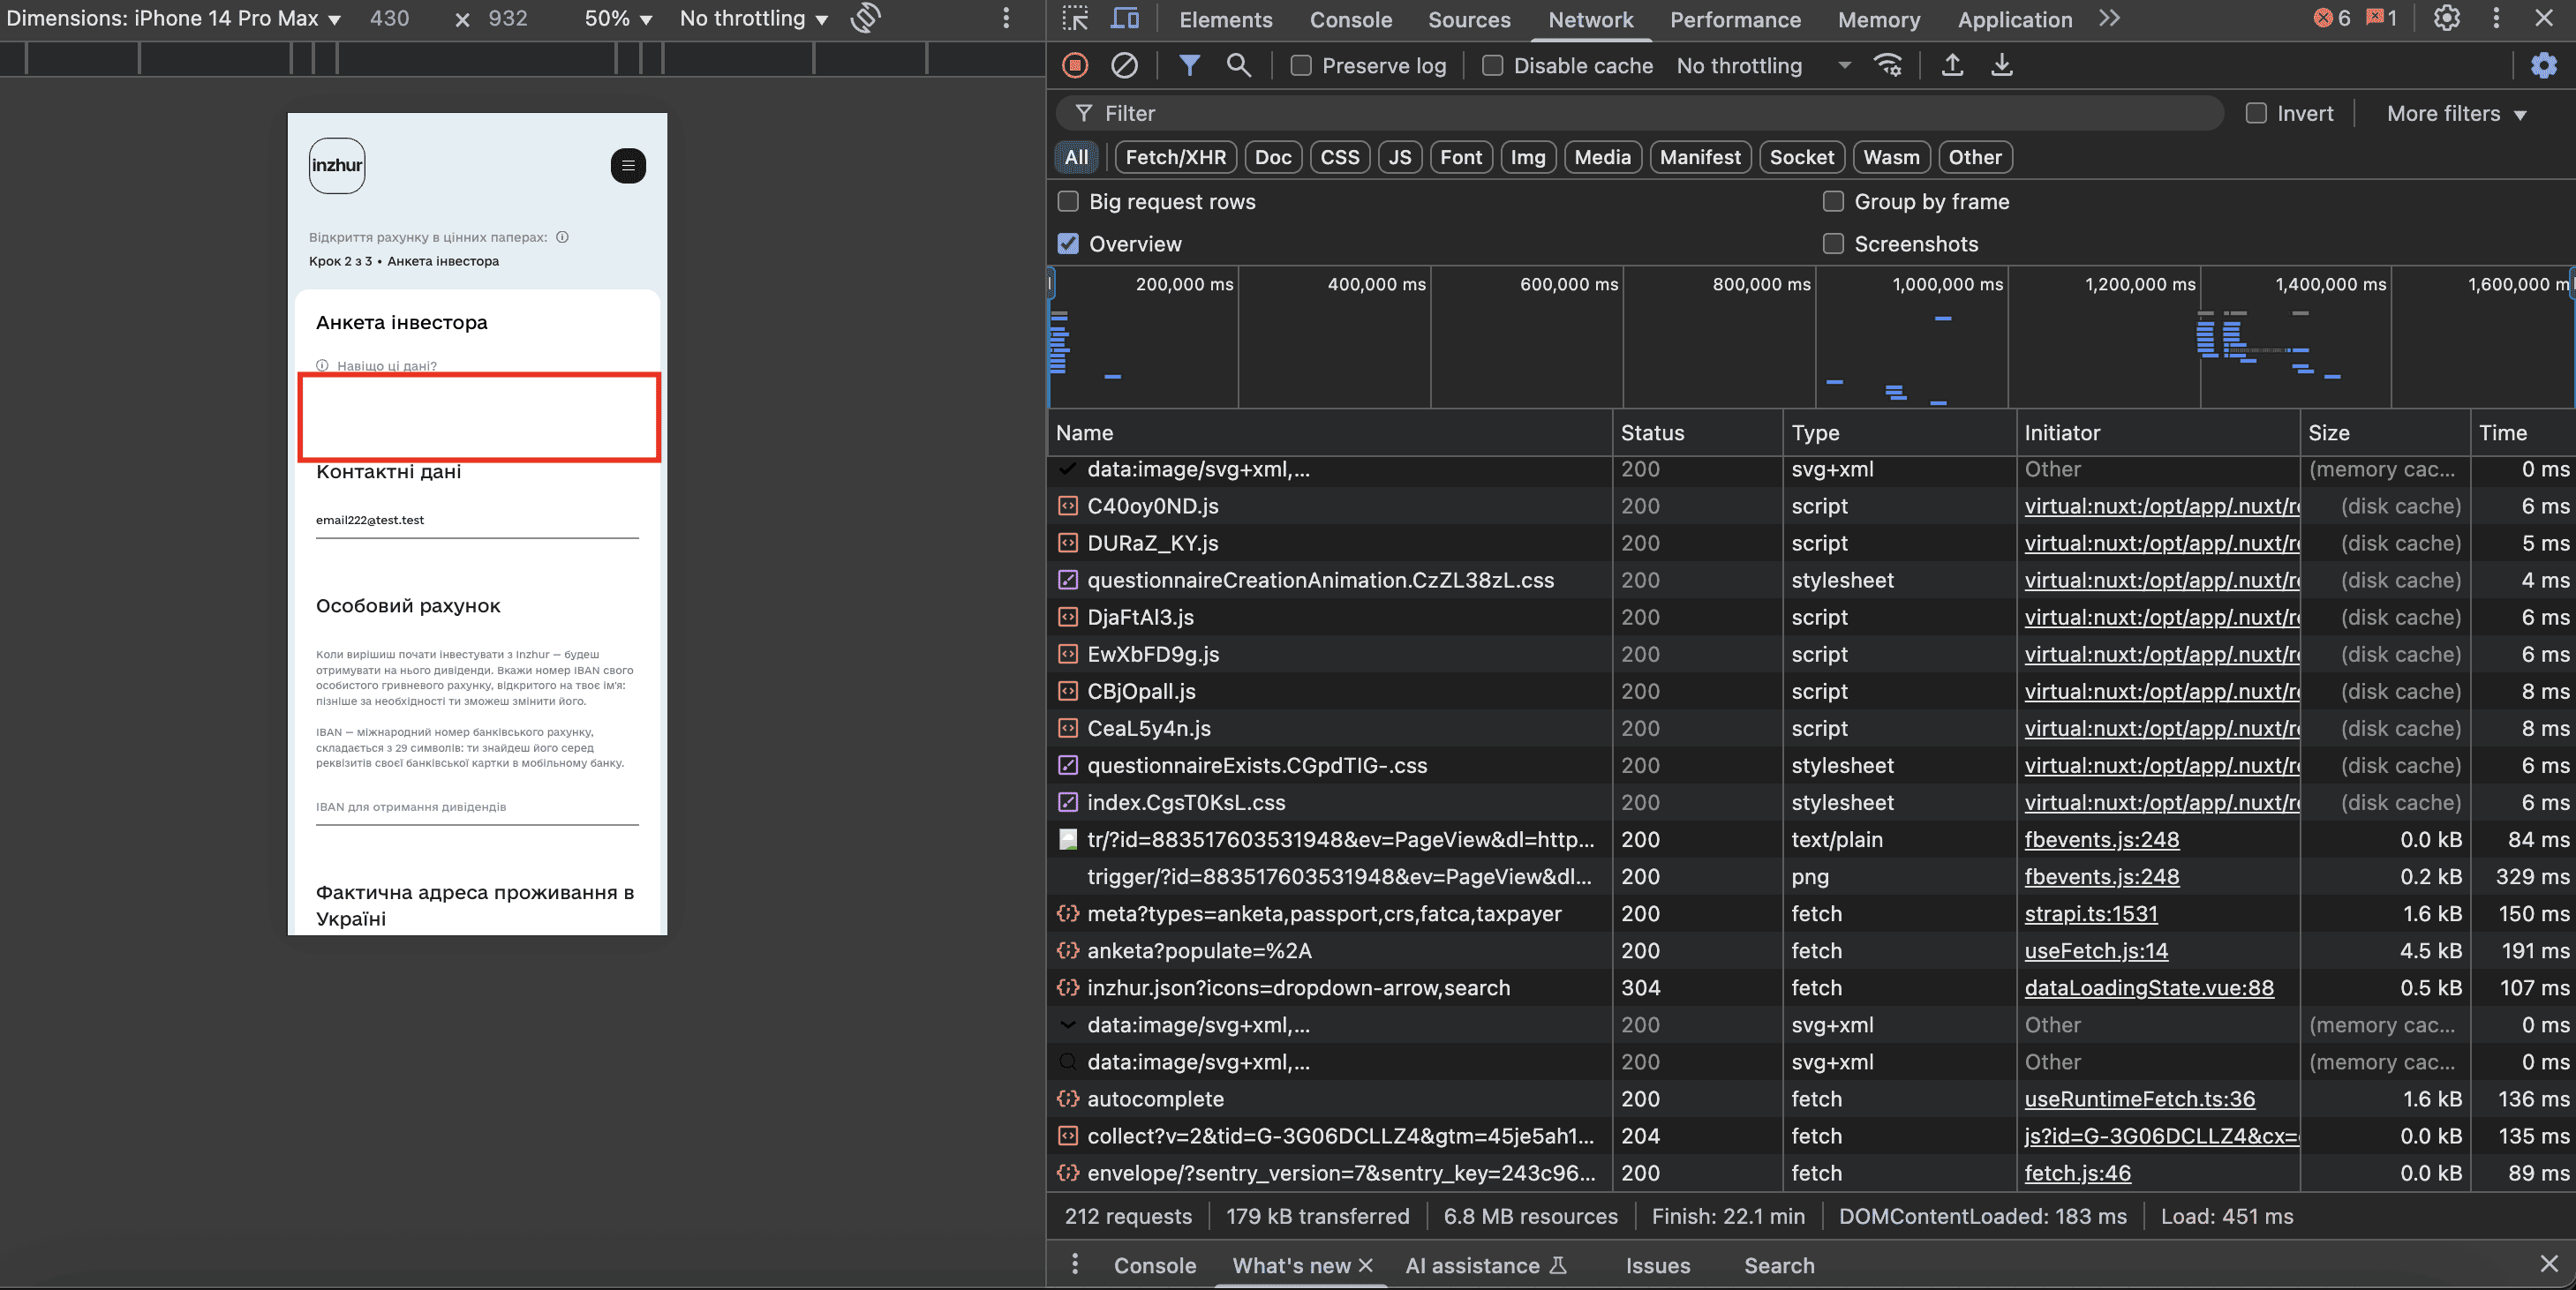Expand the 50% zoom dropdown

click(x=618, y=19)
